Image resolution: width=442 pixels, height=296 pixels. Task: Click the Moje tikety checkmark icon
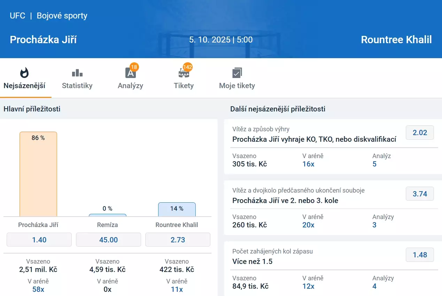[x=237, y=73]
